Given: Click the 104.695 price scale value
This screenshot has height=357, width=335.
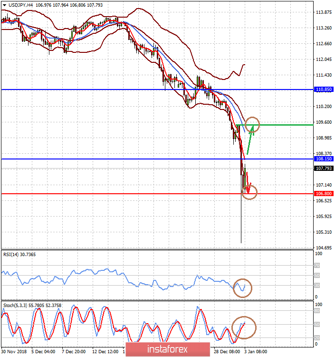Looking at the screenshot, I should coord(324,248).
